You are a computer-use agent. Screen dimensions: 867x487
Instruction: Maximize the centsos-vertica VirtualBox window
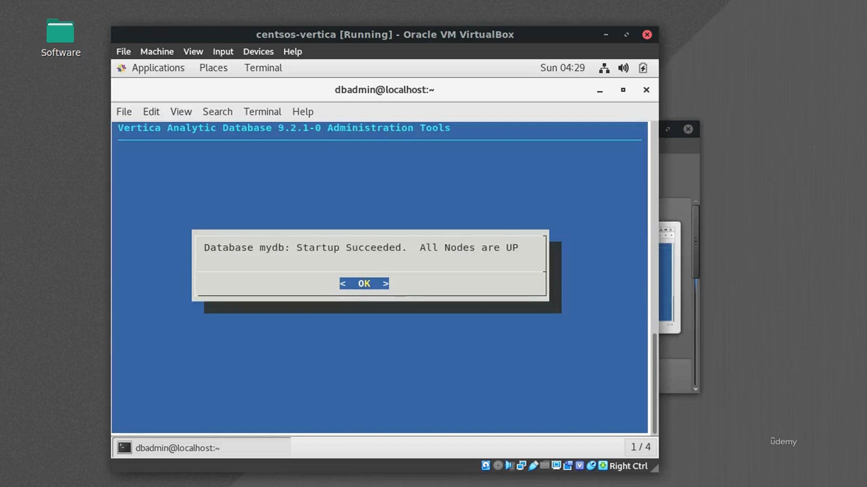626,35
